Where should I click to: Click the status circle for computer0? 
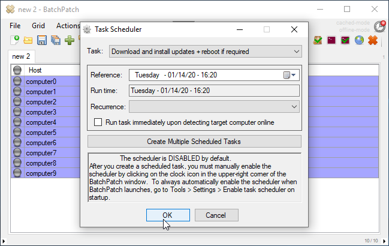17,81
